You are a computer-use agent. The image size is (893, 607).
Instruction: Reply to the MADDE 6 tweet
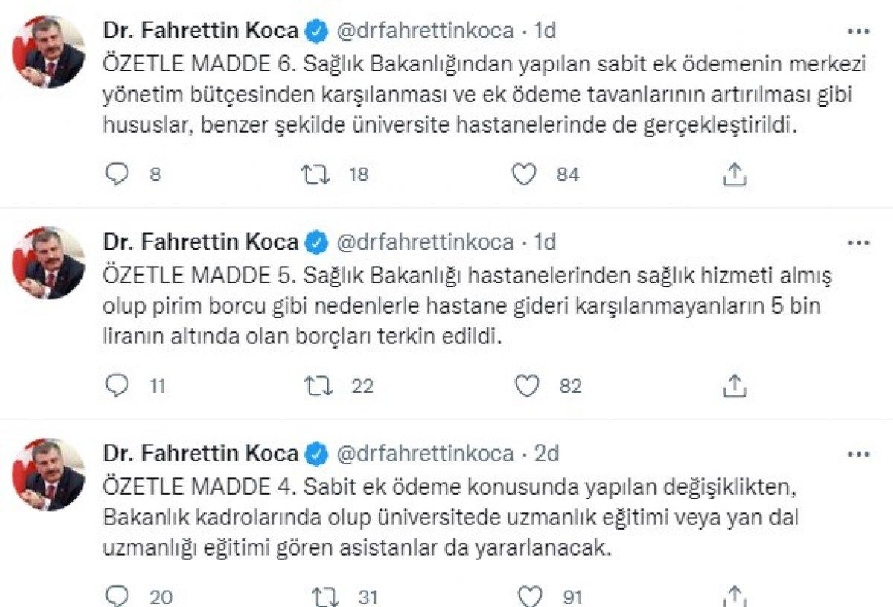tap(118, 175)
